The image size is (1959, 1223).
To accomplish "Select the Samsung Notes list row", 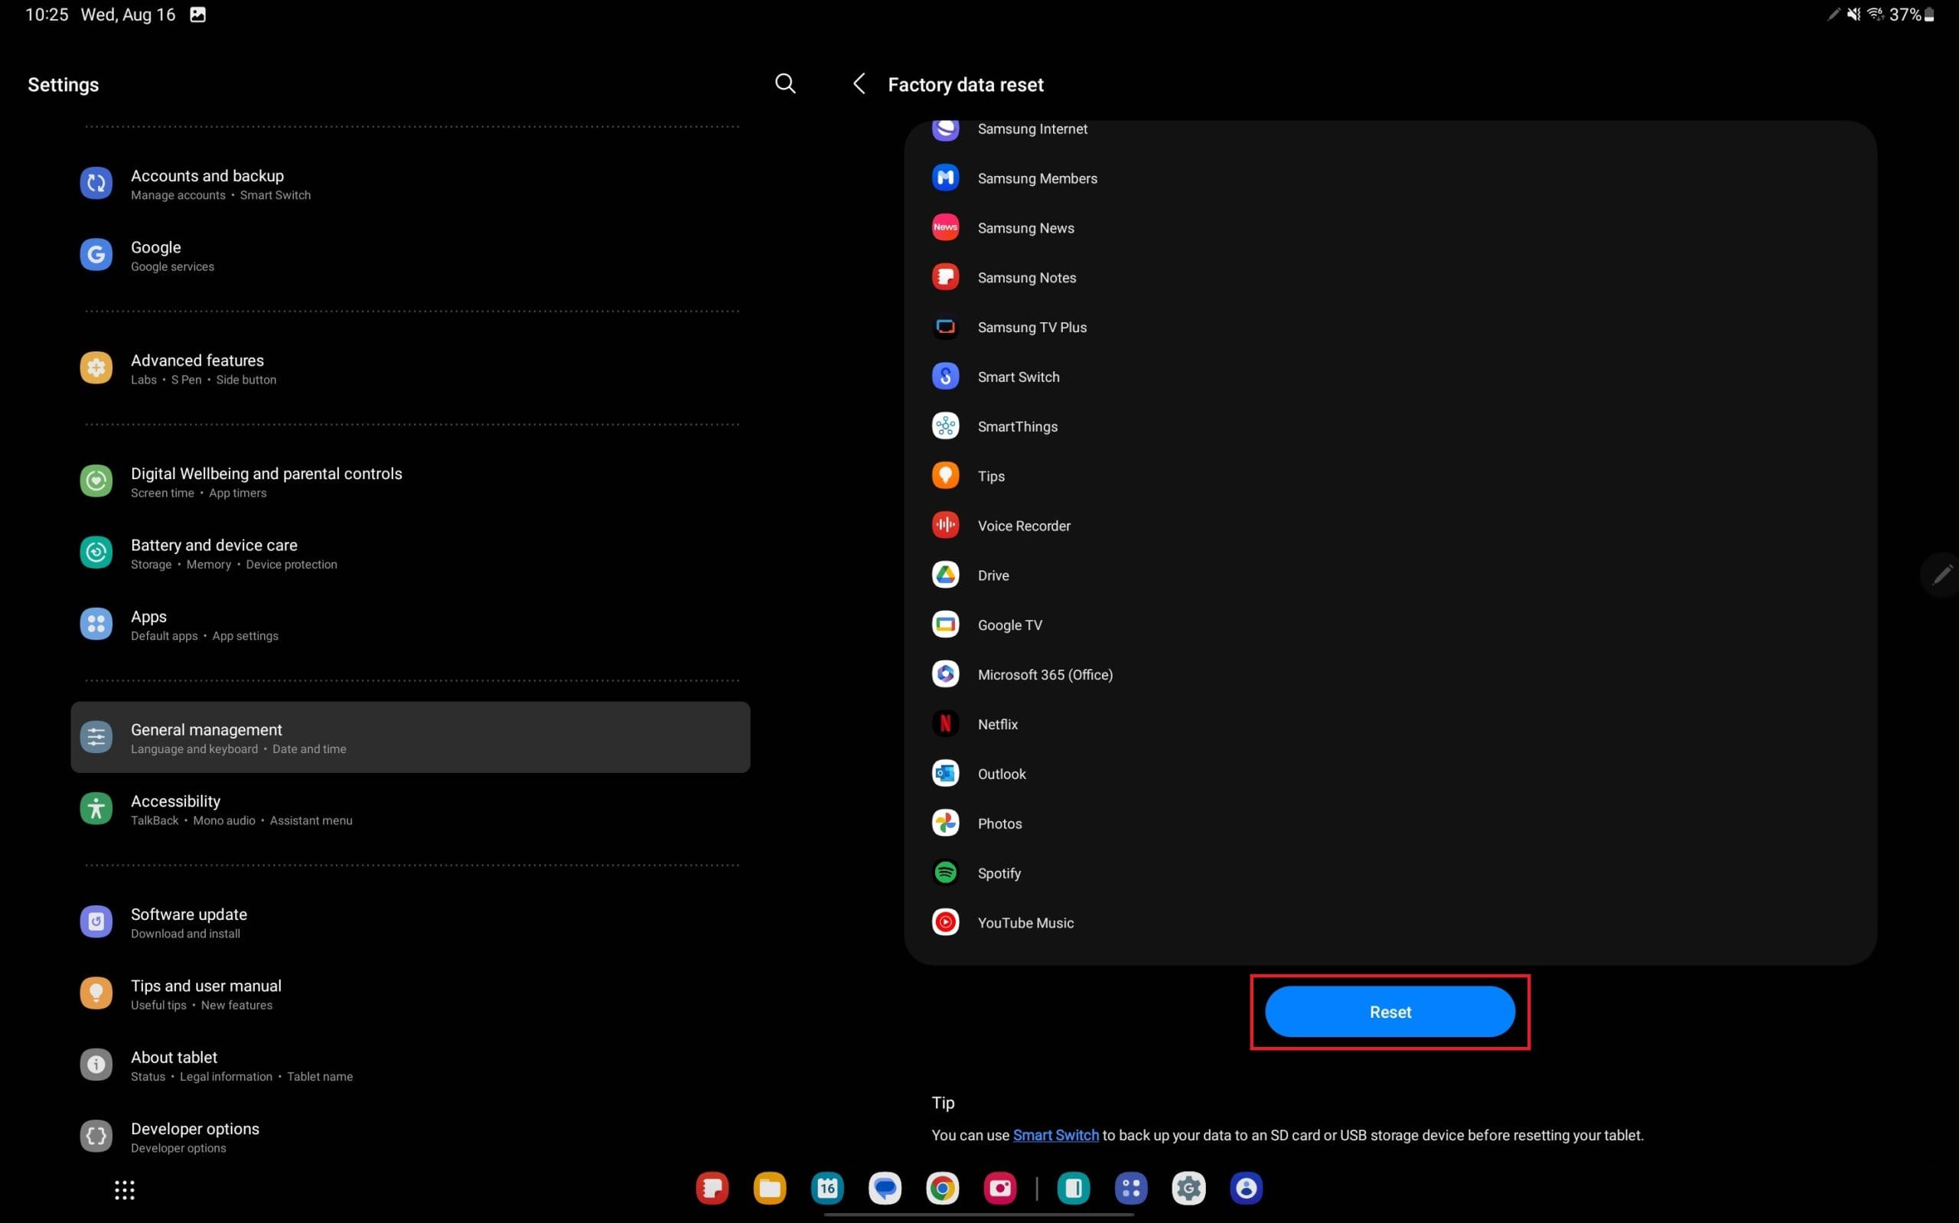I will coord(1390,278).
